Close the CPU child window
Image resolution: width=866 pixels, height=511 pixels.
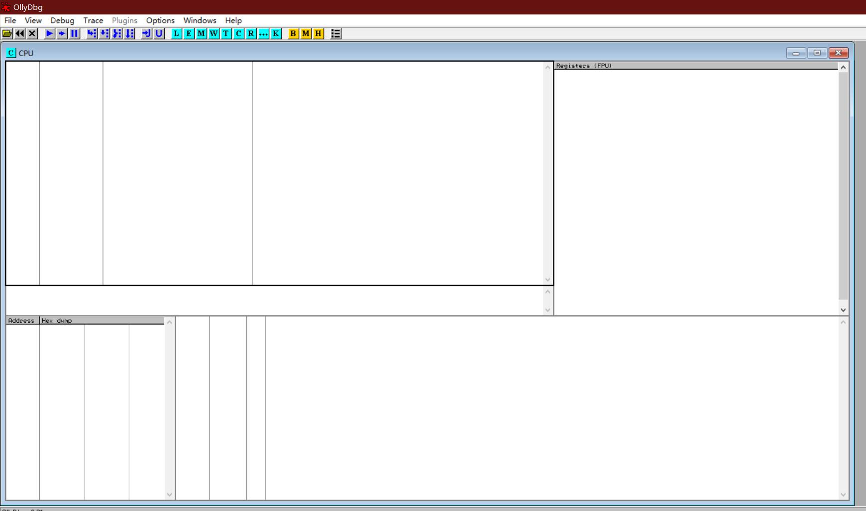(838, 53)
